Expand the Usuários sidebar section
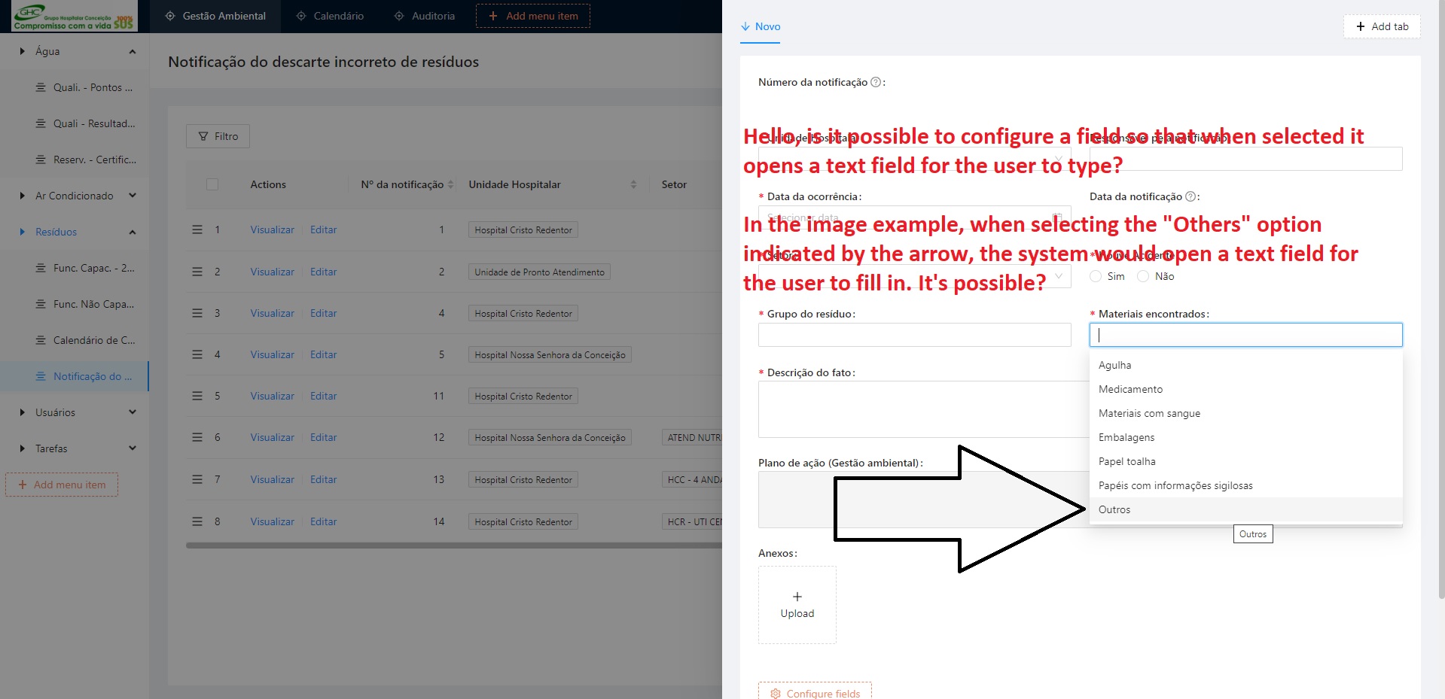 point(133,412)
